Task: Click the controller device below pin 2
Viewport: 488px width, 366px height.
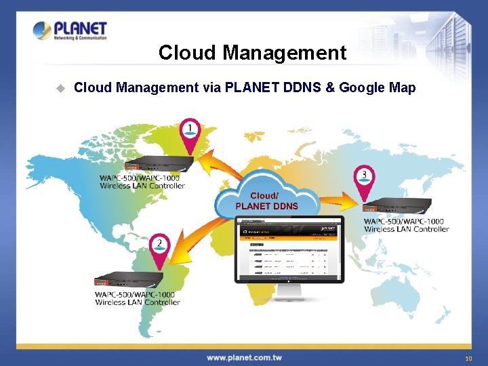Action: 129,279
